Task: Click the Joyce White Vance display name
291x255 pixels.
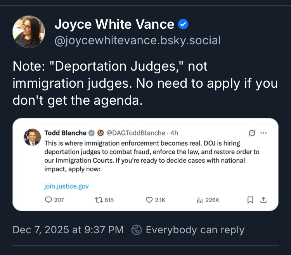Action: point(114,25)
